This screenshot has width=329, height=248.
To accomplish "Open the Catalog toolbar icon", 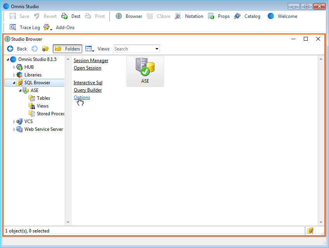I will click(x=237, y=16).
